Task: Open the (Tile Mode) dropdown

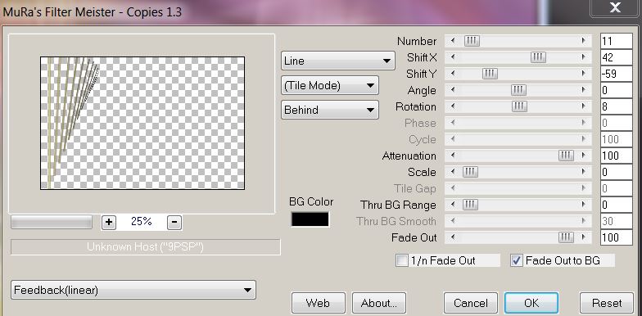Action: [329, 85]
